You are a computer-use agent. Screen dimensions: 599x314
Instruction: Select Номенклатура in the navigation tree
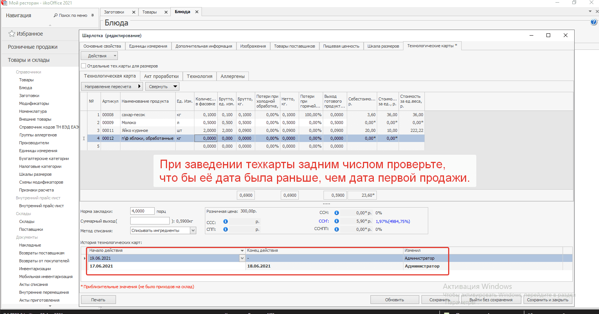tap(33, 111)
